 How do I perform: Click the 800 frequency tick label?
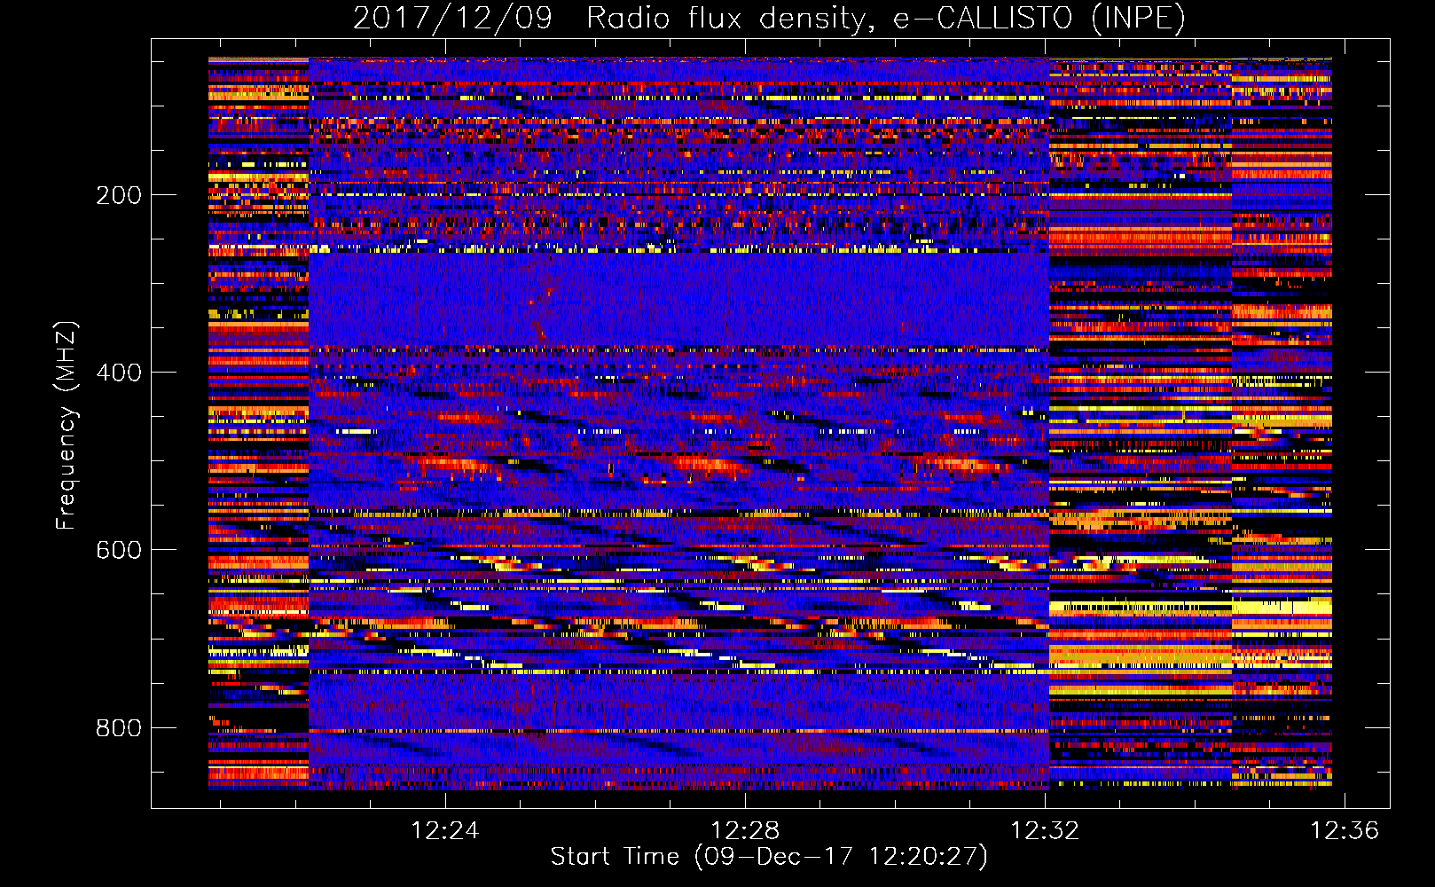coord(119,728)
